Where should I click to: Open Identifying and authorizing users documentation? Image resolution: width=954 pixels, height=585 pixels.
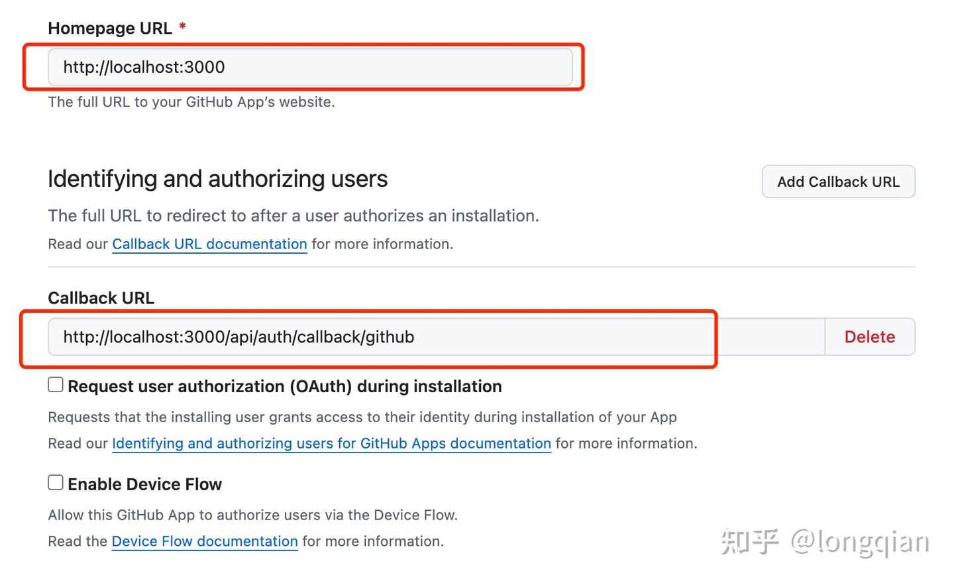click(331, 443)
